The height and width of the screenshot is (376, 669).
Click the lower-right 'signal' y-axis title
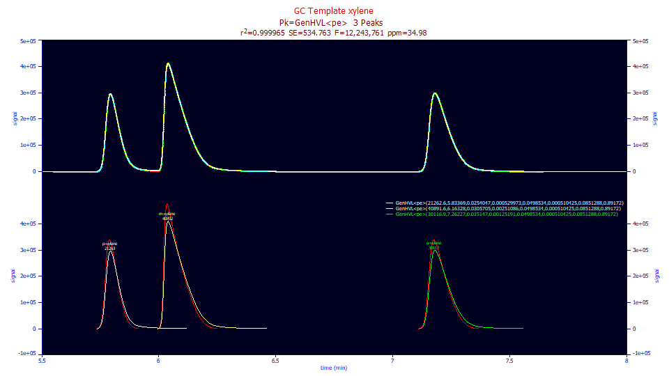(656, 276)
